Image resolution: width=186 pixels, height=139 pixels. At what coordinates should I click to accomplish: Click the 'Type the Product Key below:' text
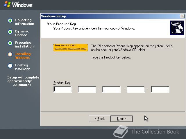click(111, 57)
